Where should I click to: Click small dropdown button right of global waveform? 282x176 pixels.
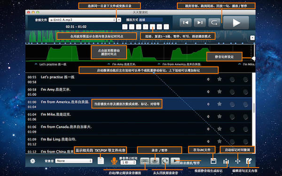252,38
